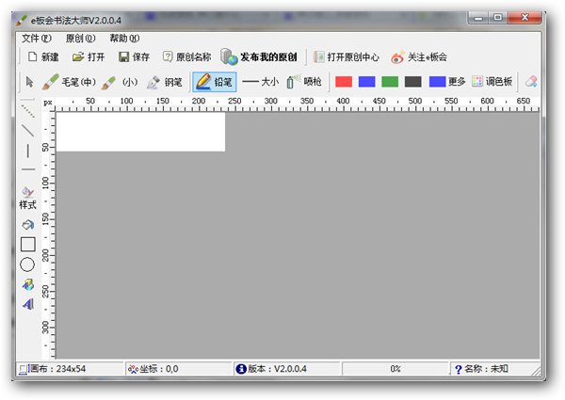The height and width of the screenshot is (400, 565).
Task: Pick the red color swatch
Action: click(x=344, y=82)
